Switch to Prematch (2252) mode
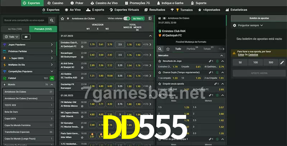The image size is (287, 146). tap(43, 29)
